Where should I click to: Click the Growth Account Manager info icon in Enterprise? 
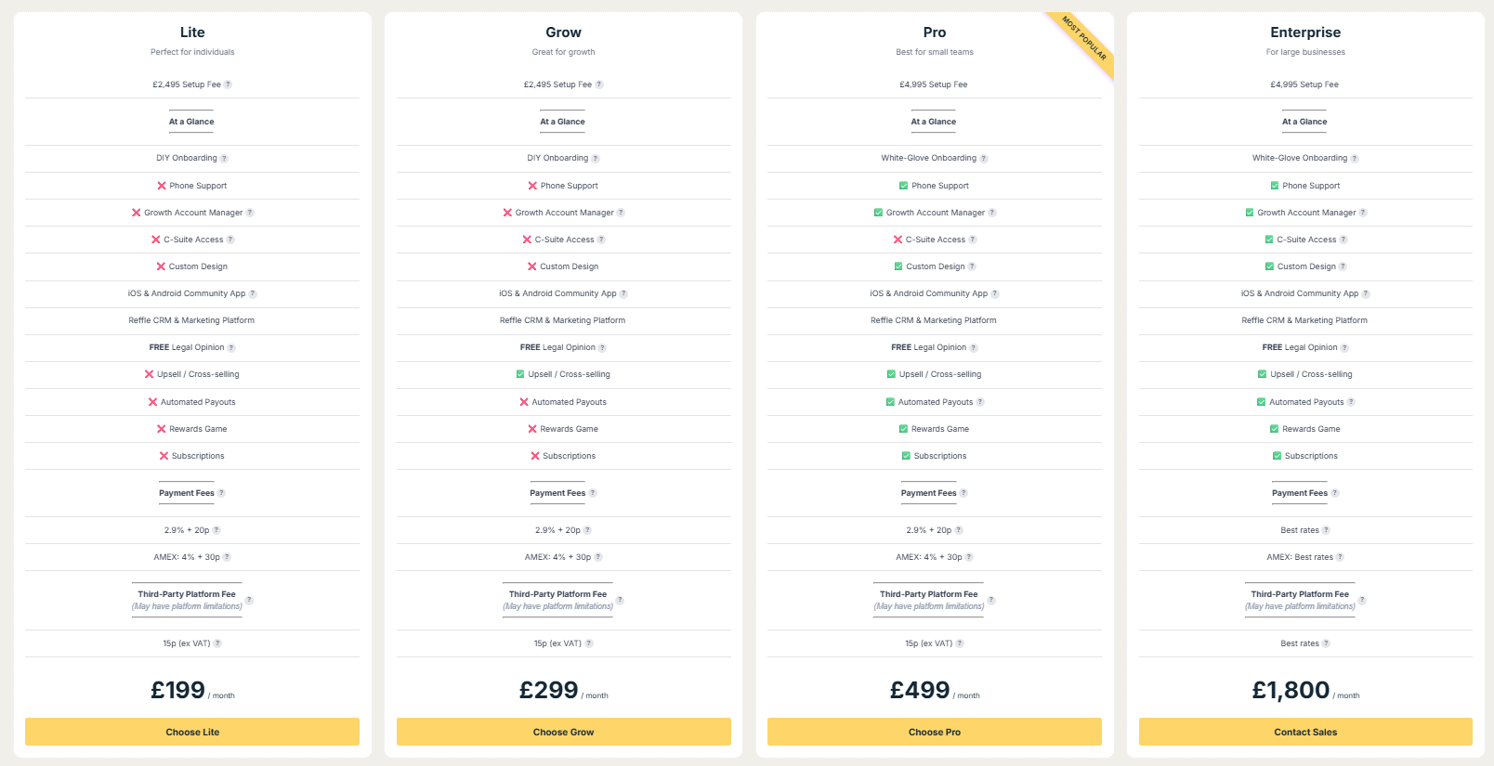click(x=1363, y=213)
